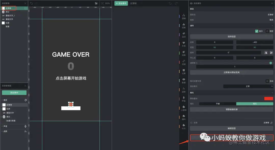Flip the sprite vertically
Viewport: 275px width, 150px height.
[x=271, y=53]
